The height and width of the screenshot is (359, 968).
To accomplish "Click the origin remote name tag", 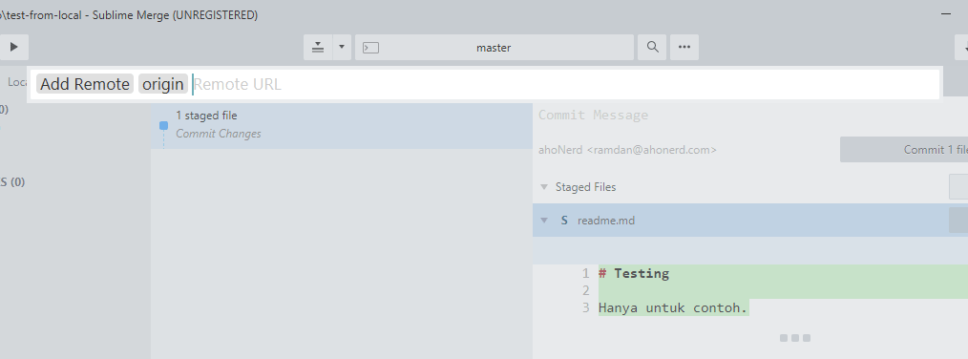I will [x=163, y=84].
